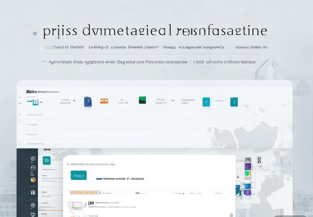Click the purple star icon in right strip

pos(248,193)
